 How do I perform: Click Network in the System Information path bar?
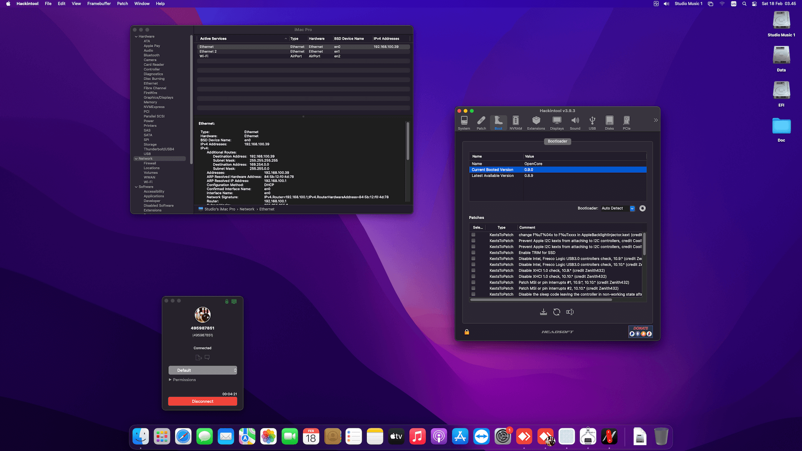click(247, 209)
